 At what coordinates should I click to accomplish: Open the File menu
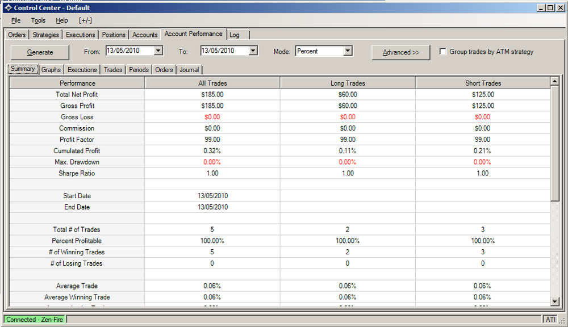[x=16, y=20]
